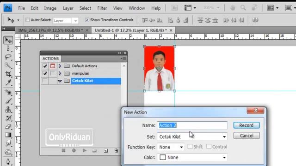This screenshot has width=296, height=166.
Task: Select the Gradient tool
Action: click(8, 135)
